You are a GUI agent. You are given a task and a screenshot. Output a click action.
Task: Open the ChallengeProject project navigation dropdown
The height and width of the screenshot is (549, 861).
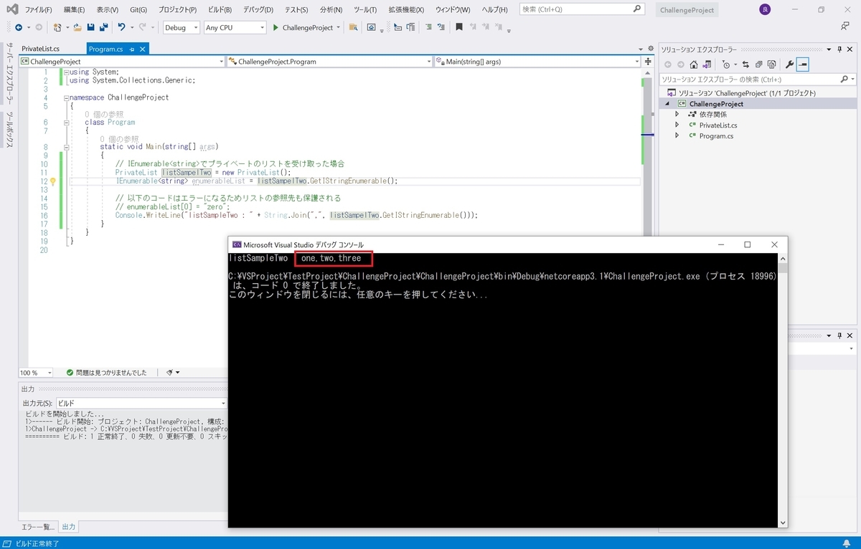click(x=121, y=62)
